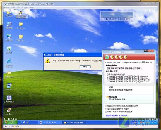161x130 pixels.
Task: Click Virtual PC status bar shared folder icon
Action: point(15,126)
